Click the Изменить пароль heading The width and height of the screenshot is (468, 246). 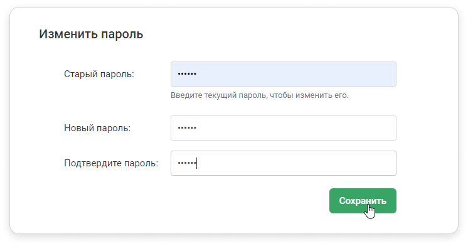(x=91, y=34)
